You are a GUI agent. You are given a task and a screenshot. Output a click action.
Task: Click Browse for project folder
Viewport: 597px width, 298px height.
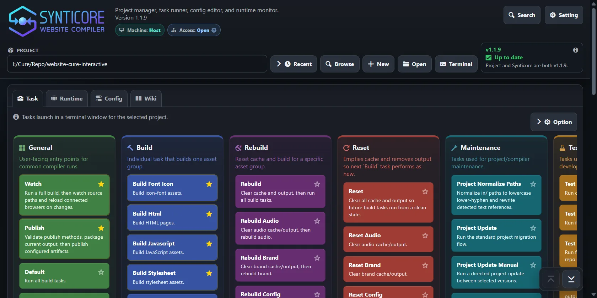340,64
